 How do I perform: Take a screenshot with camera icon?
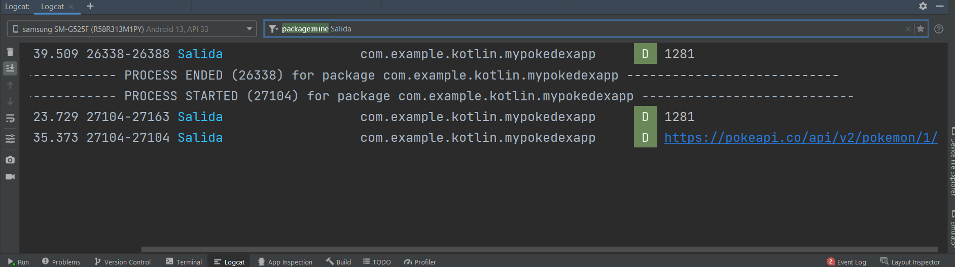coord(10,160)
